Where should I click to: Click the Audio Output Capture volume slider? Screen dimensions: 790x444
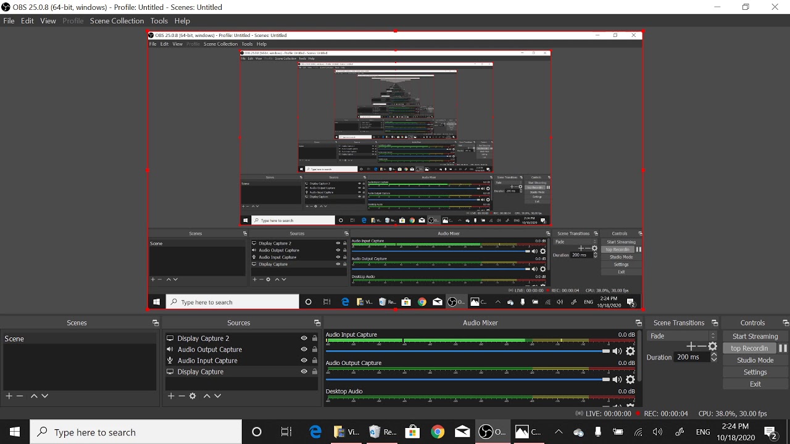[468, 380]
